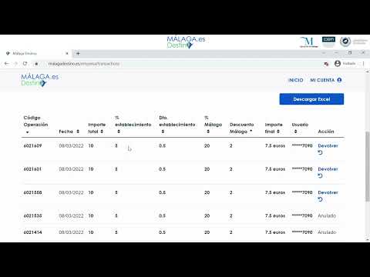Minimize the browser window
The width and height of the screenshot is (370, 277).
[336, 52]
